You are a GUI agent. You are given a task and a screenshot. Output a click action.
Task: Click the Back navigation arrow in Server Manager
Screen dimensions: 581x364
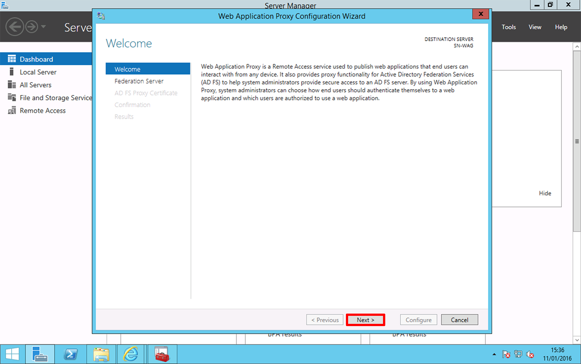[x=14, y=27]
